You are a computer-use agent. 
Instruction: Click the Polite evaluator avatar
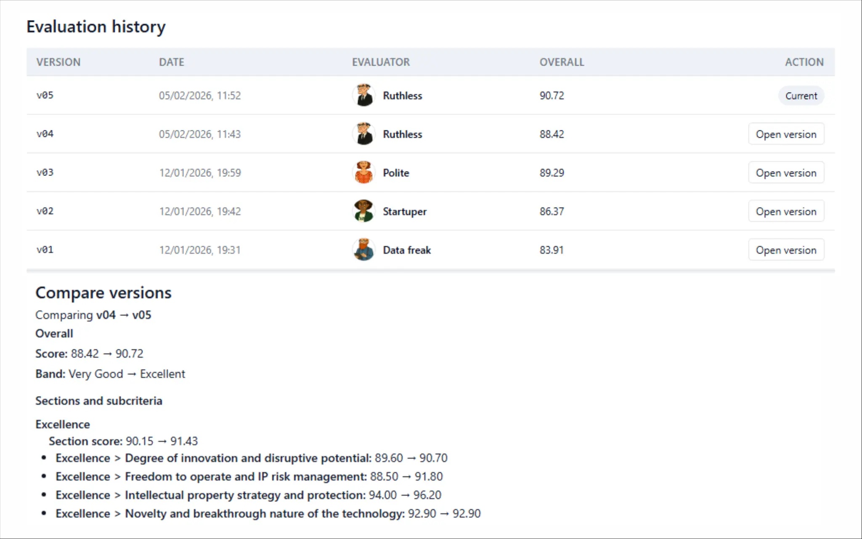coord(363,173)
